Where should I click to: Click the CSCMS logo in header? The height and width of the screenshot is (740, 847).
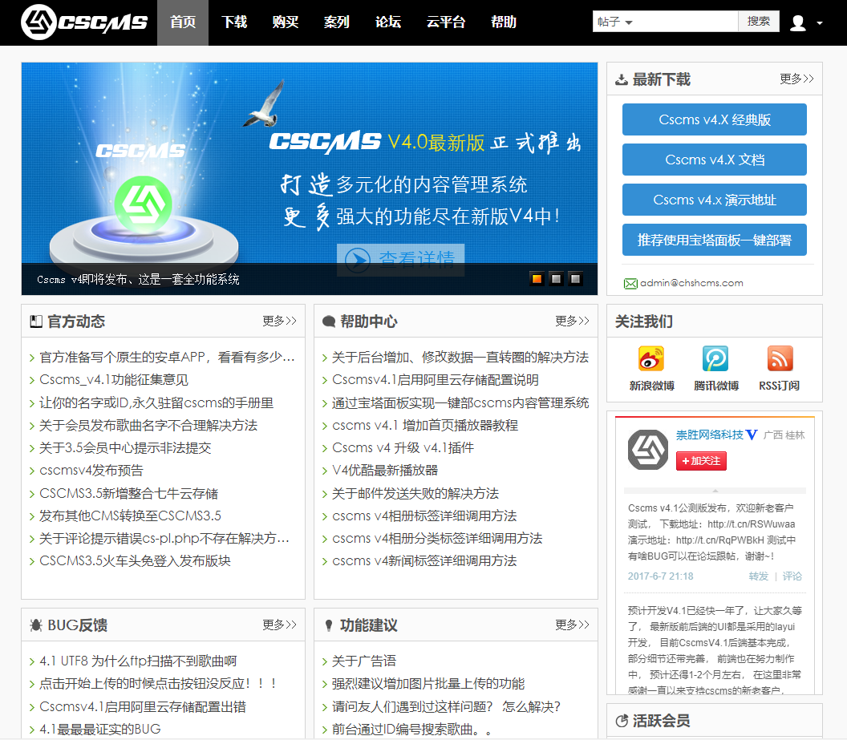(x=84, y=22)
